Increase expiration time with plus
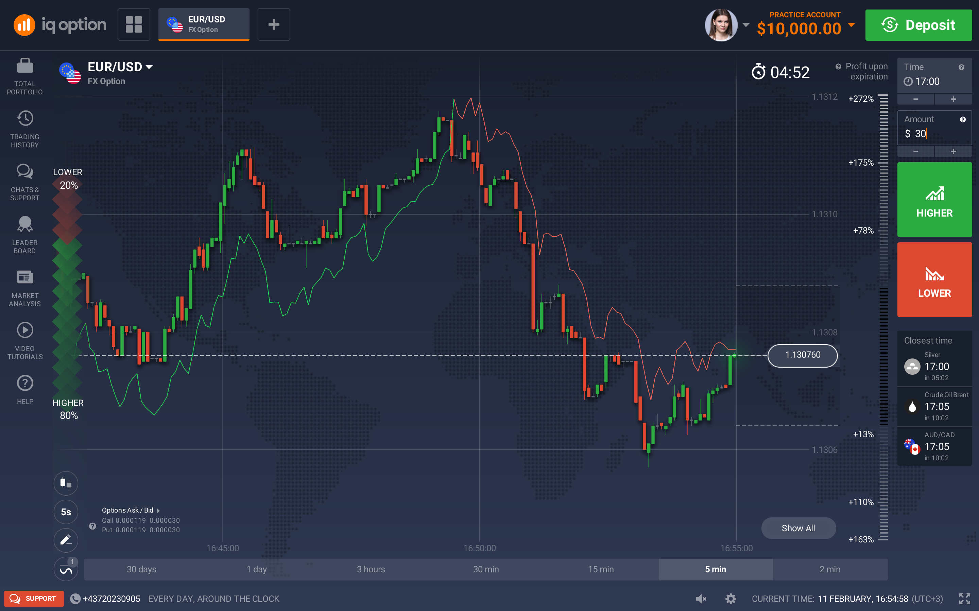This screenshot has height=611, width=979. point(953,99)
